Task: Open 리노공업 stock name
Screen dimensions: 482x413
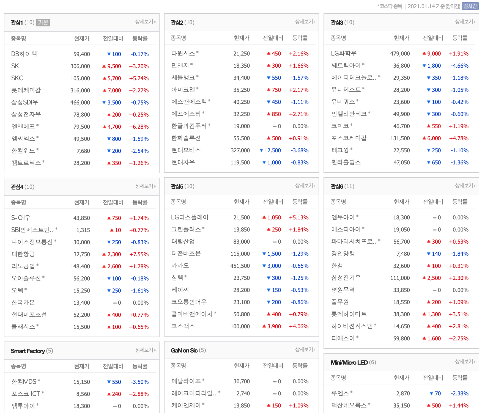Action: coord(23,266)
